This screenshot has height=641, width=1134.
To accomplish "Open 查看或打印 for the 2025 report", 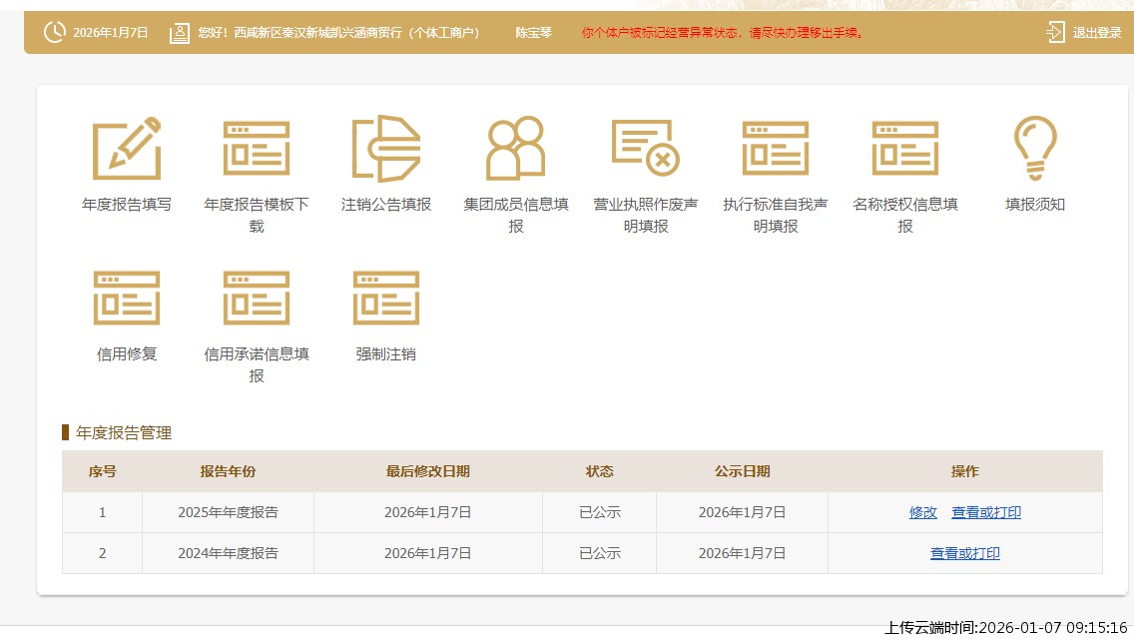I will (x=985, y=511).
